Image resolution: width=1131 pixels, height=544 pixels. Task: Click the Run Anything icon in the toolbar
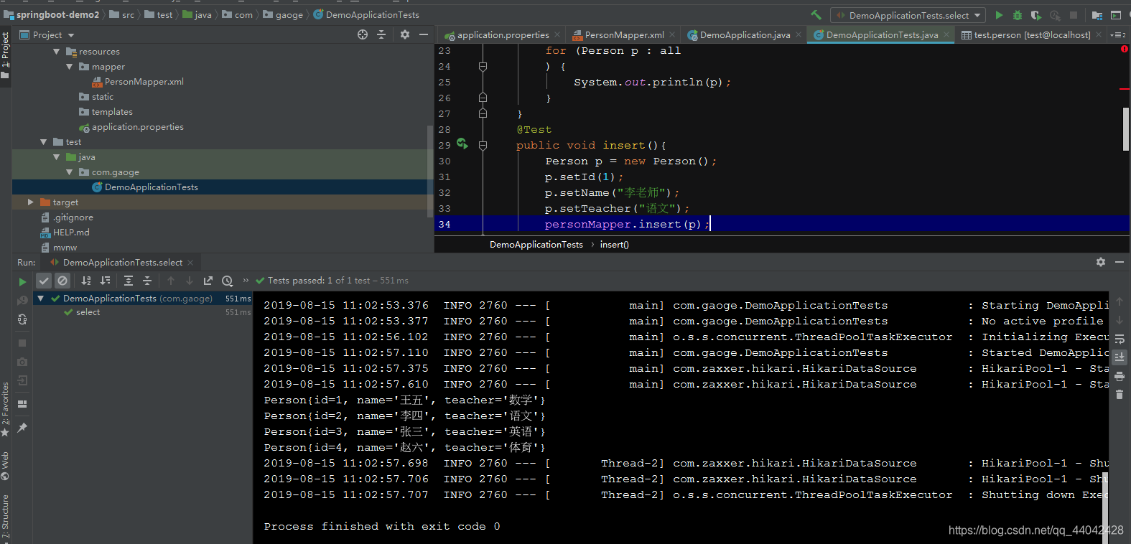(x=1116, y=15)
